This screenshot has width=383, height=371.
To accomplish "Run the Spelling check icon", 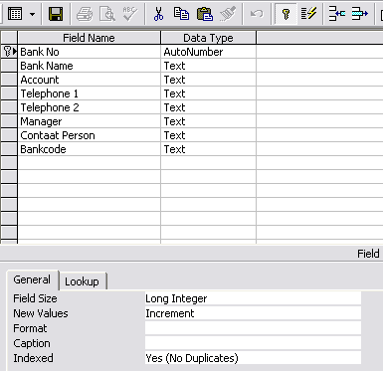I will tap(130, 14).
